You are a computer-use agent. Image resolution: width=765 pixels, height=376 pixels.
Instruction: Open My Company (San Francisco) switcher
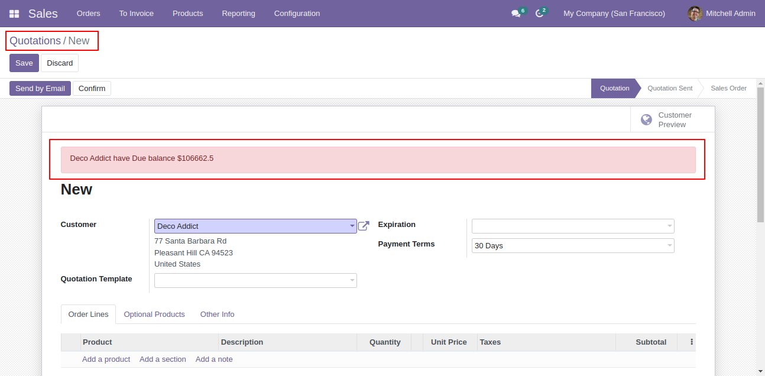(x=614, y=14)
